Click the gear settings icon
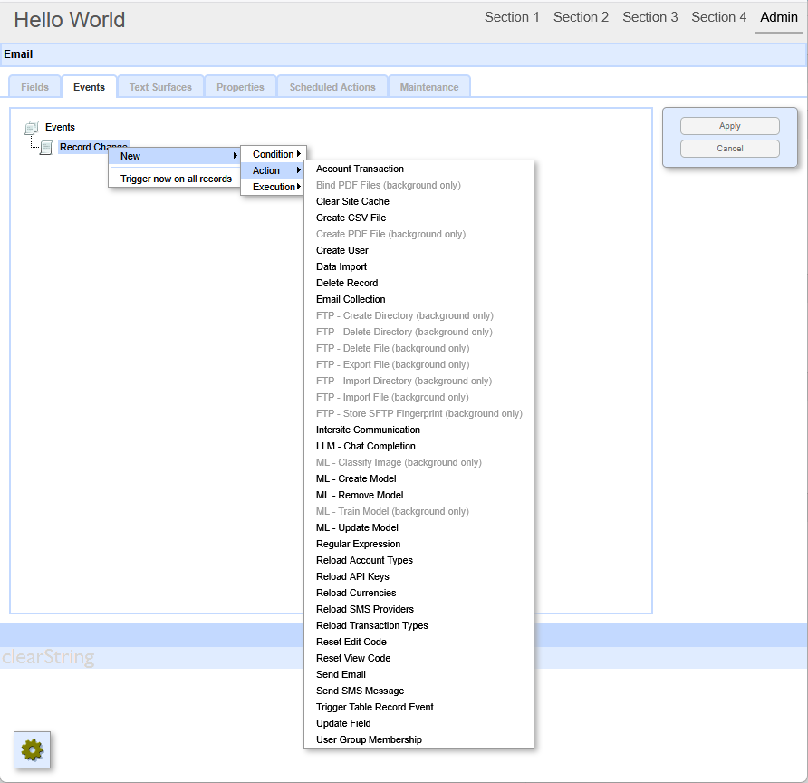The image size is (808, 783). pos(32,749)
